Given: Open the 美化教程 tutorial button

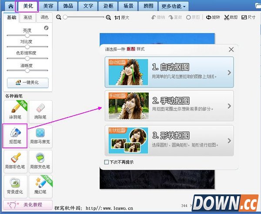Looking at the screenshot, I should click(x=28, y=205).
